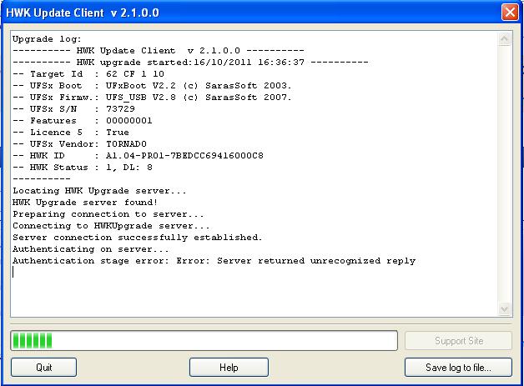Click the 'Connecting to HWKUpgrade server...' line

tap(111, 226)
